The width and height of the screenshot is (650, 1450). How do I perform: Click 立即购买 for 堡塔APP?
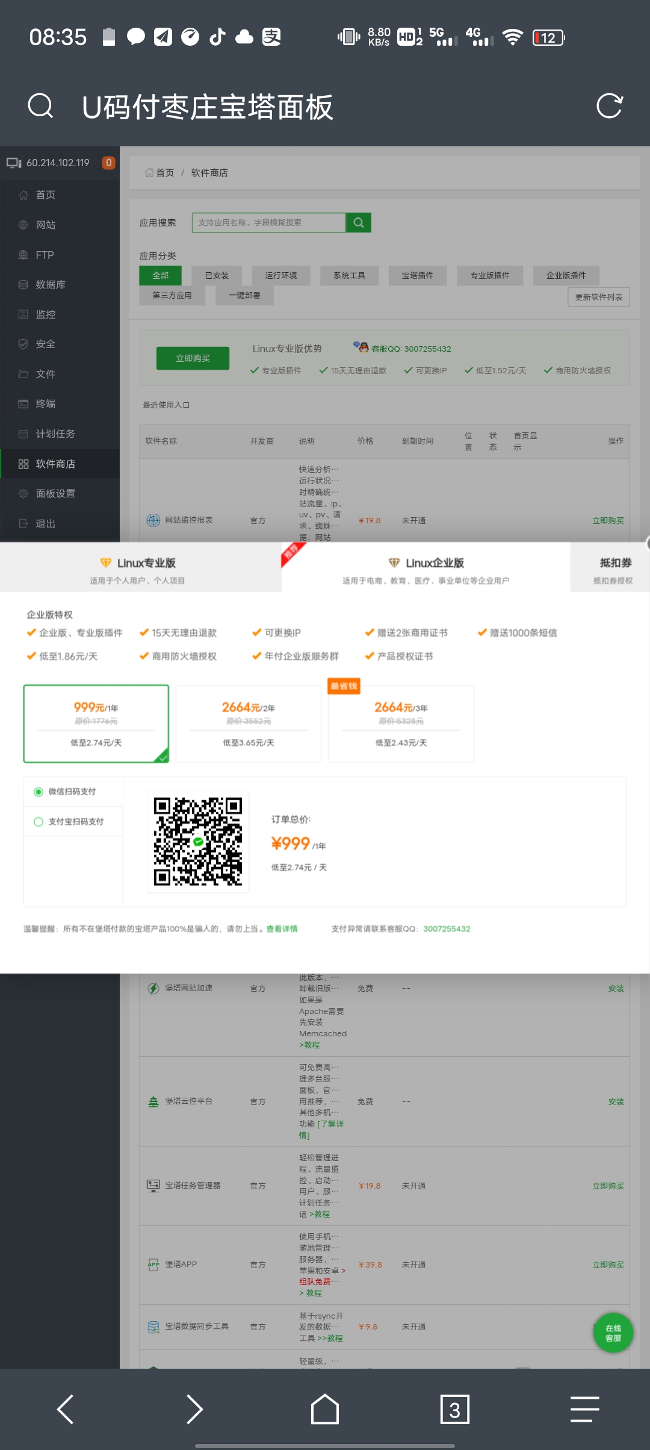[x=608, y=1265]
